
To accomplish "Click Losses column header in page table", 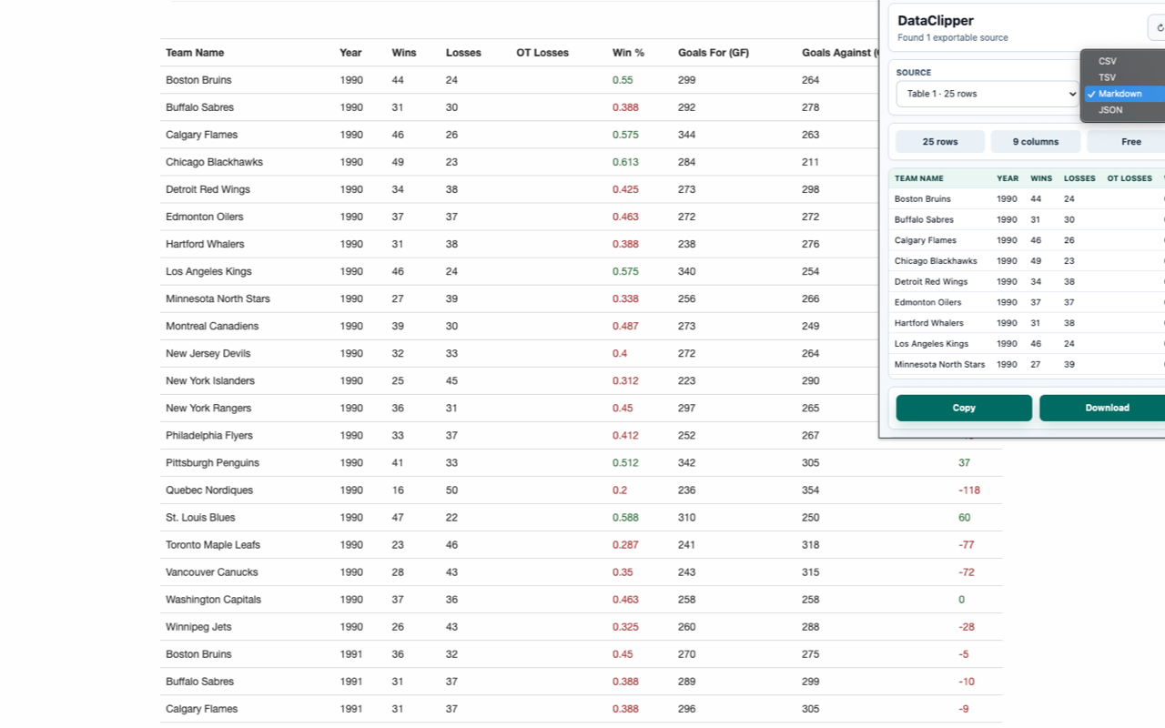I will (463, 53).
